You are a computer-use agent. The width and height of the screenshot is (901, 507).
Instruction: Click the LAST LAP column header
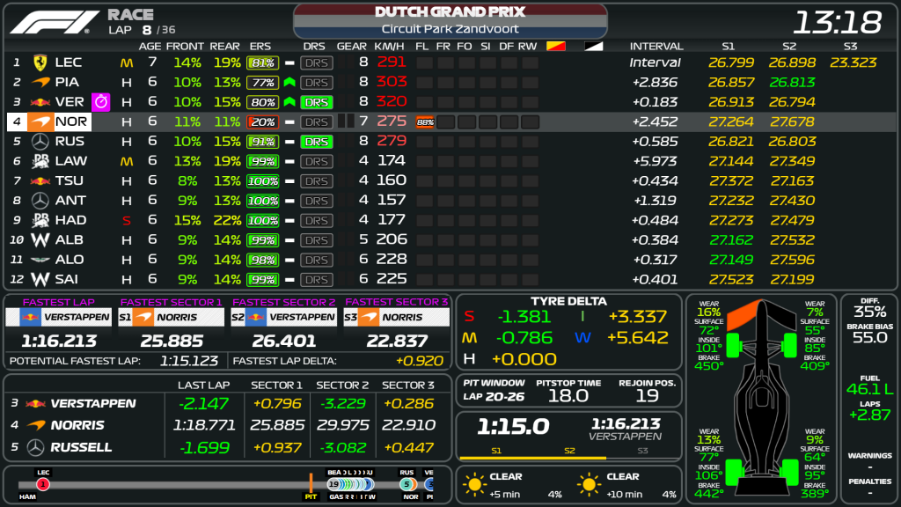(203, 386)
